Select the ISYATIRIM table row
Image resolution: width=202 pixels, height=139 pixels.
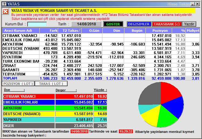pyautogui.click(x=101, y=57)
